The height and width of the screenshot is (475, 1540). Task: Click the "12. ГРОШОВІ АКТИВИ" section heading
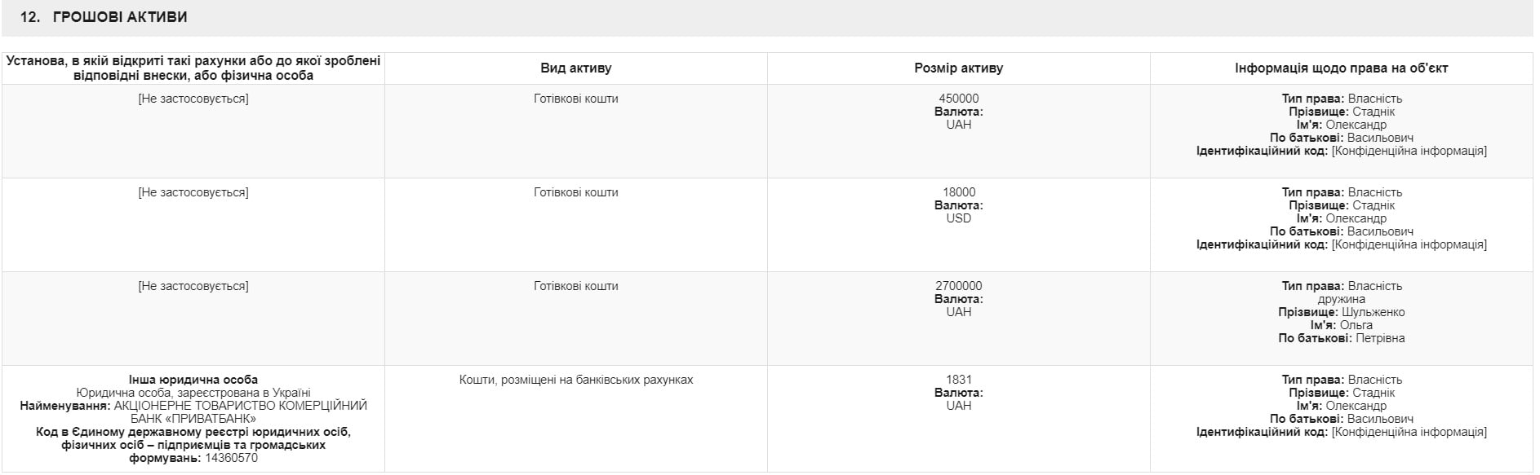pos(104,17)
